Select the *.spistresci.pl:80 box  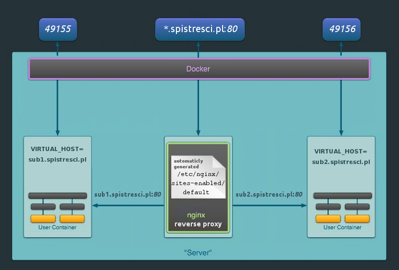pos(200,29)
